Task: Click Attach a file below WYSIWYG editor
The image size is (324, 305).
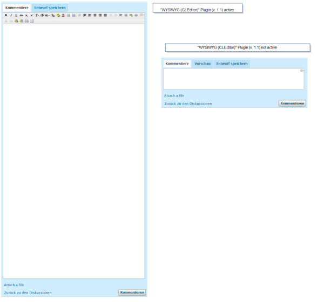Action: tap(14, 285)
